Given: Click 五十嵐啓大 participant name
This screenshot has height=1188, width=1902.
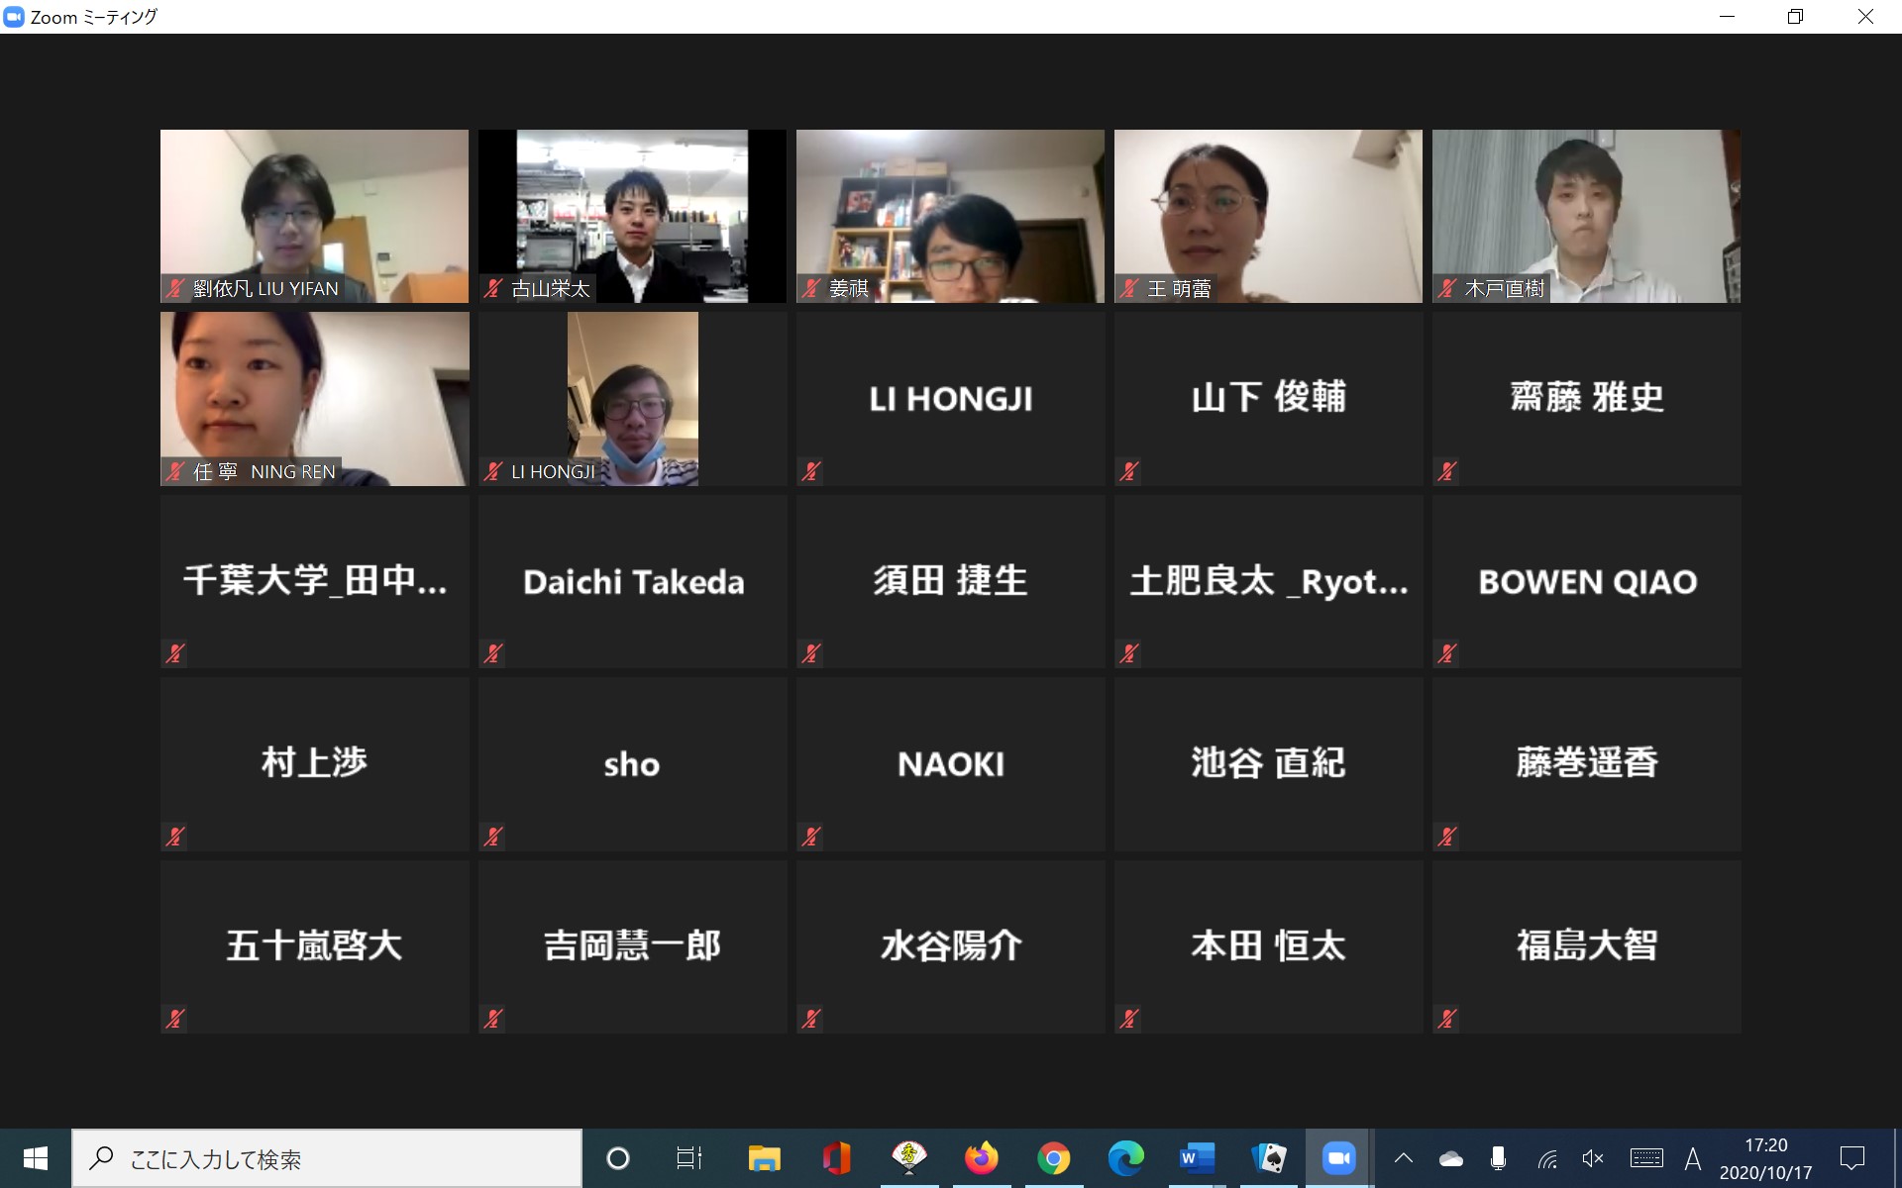Looking at the screenshot, I should (314, 945).
